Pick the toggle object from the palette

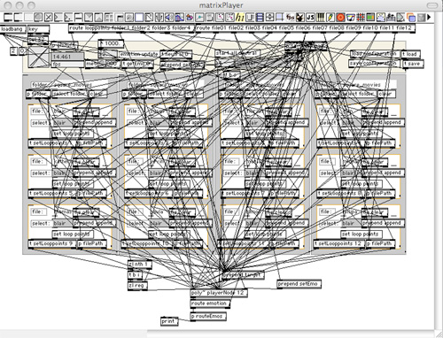[x=48, y=17]
